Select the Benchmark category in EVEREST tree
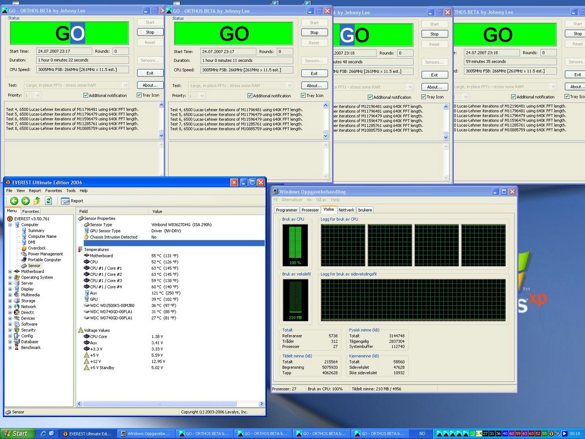Viewport: 585px width, 439px height. (x=31, y=348)
